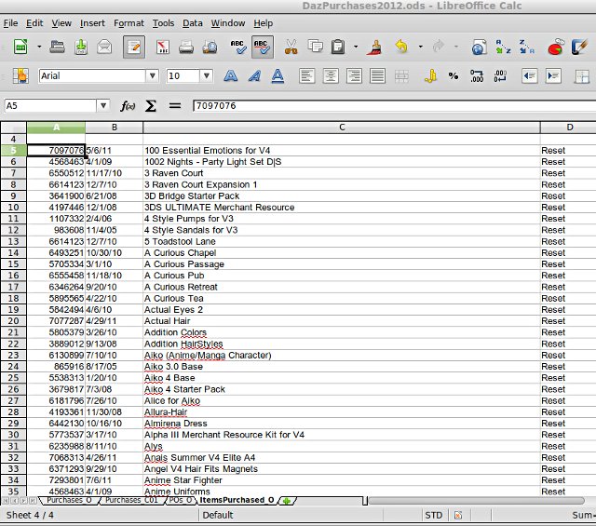Image resolution: width=596 pixels, height=526 pixels.
Task: Click the Function equals sign button
Action: (175, 106)
